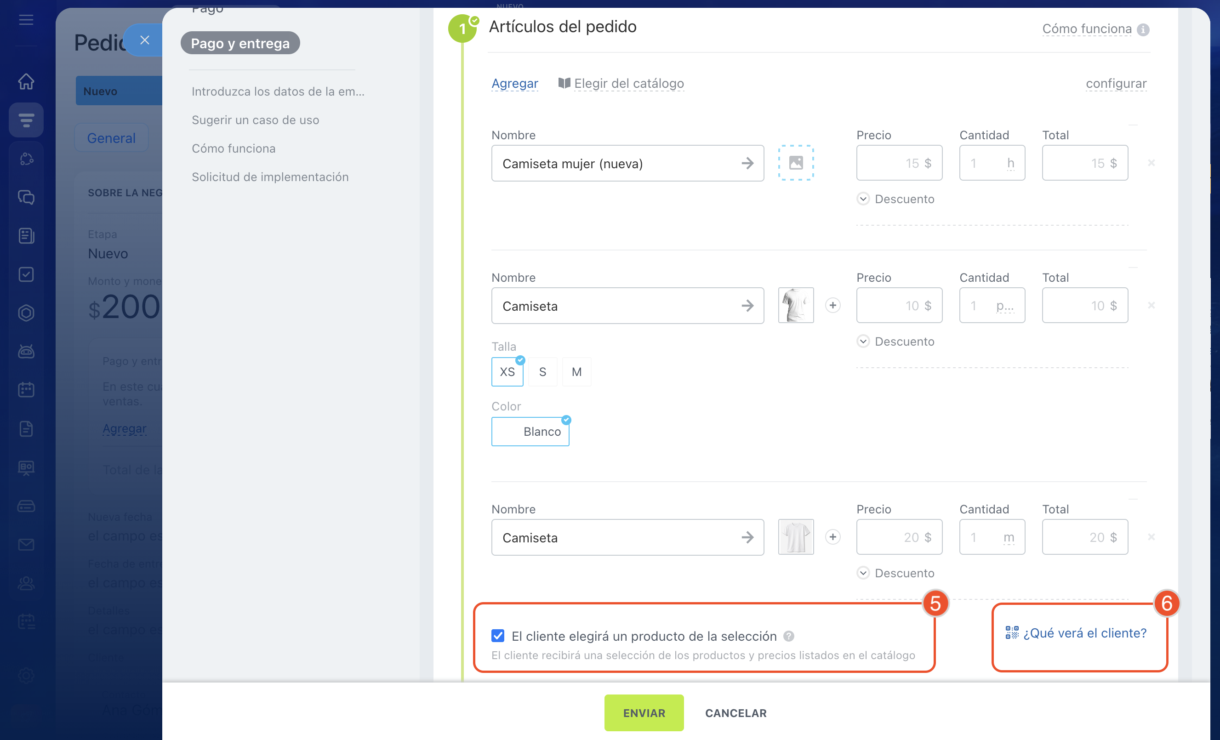1220x740 pixels.
Task: Click the home icon in left sidebar
Action: pos(26,81)
